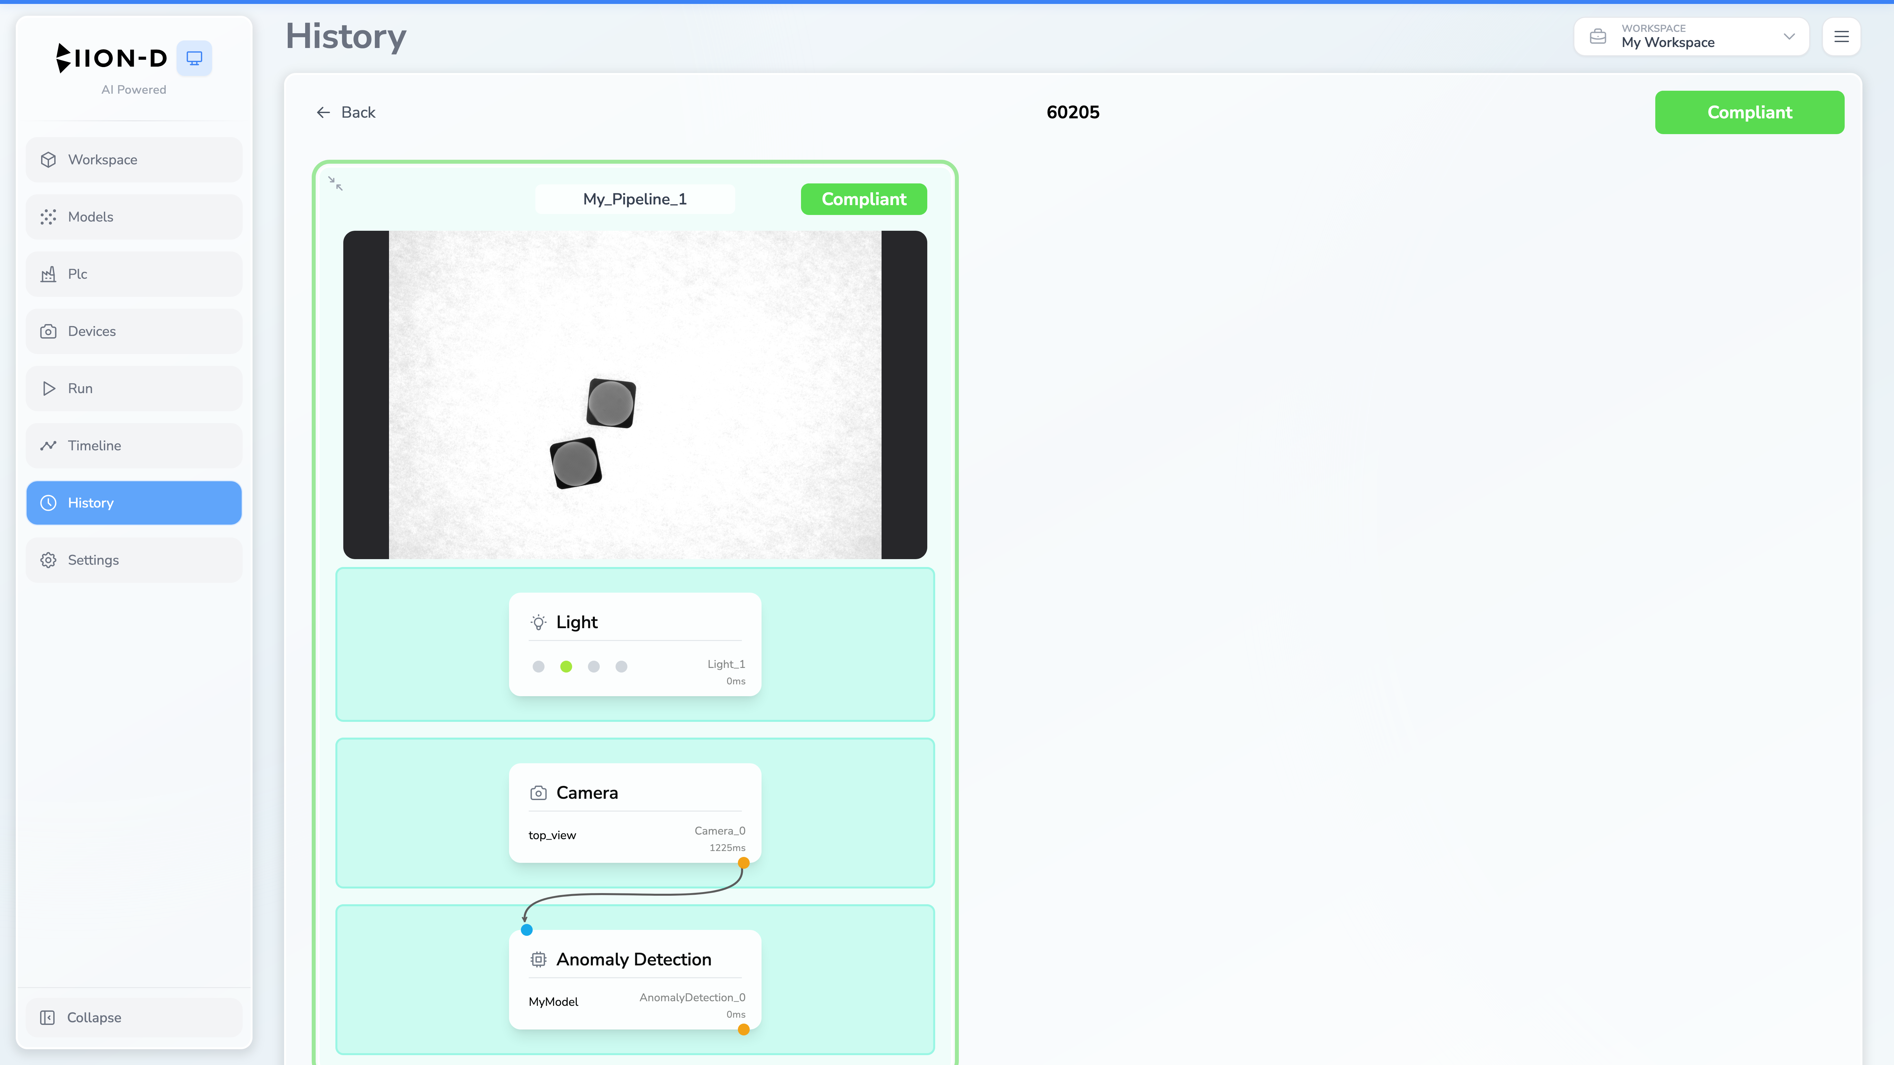1894x1065 pixels.
Task: Click the History page heading
Action: pos(346,36)
